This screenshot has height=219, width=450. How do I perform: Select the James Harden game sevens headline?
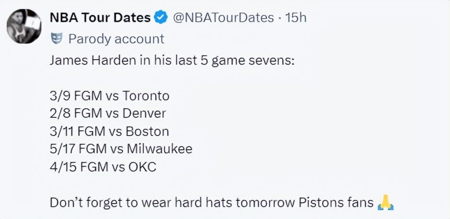tap(172, 61)
